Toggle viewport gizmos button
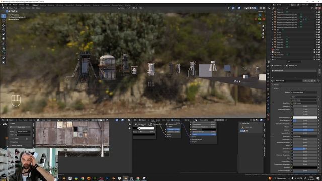 click(x=233, y=8)
